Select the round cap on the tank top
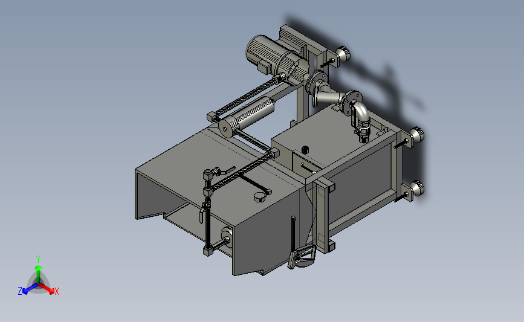 tap(260, 197)
